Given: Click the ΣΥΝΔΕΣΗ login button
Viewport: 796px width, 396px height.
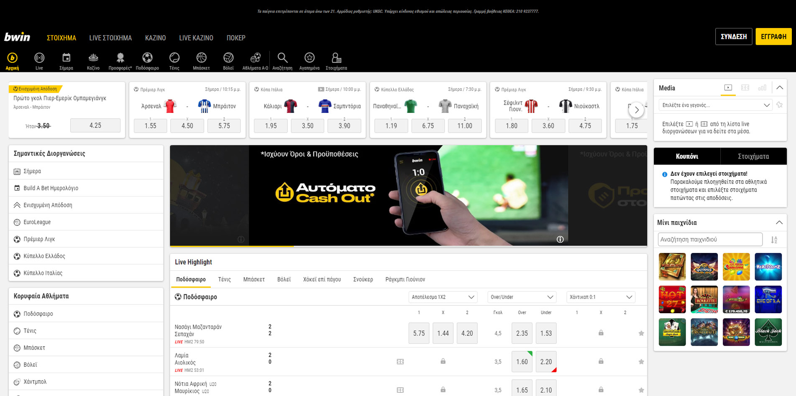Looking at the screenshot, I should (734, 36).
